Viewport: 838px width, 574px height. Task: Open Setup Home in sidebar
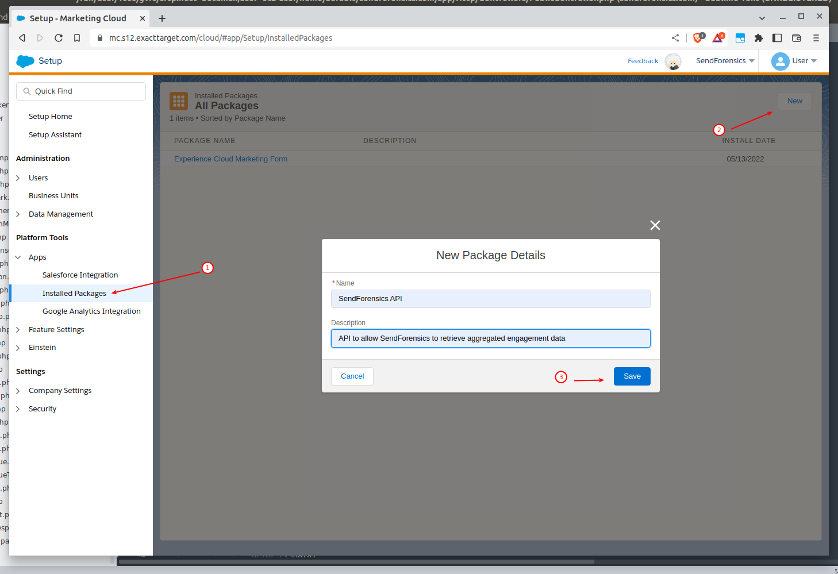(51, 117)
